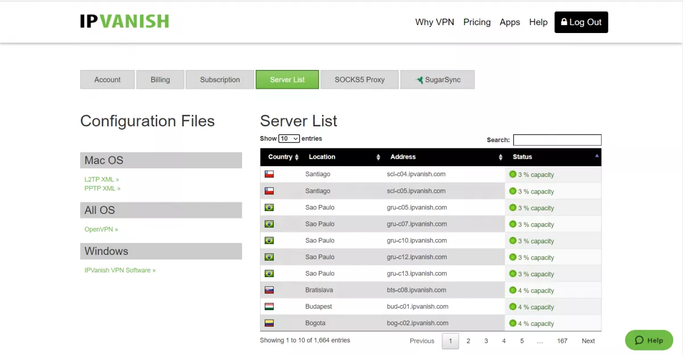Download the OpenVPN configuration link

[101, 229]
